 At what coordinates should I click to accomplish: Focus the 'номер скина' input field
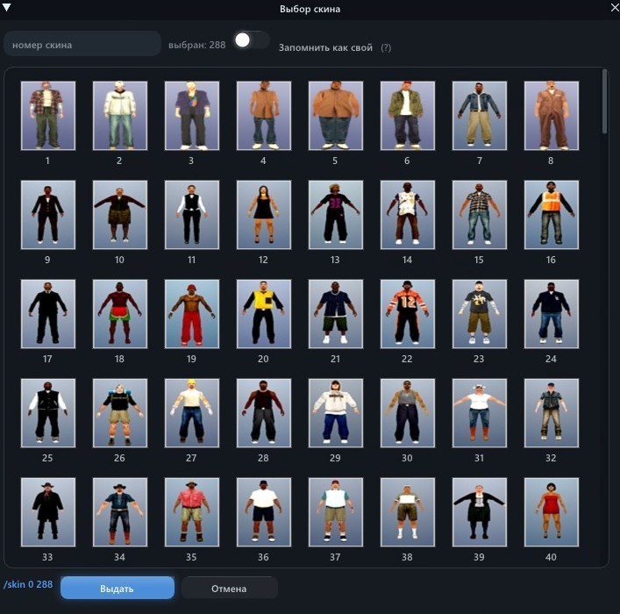click(x=82, y=44)
